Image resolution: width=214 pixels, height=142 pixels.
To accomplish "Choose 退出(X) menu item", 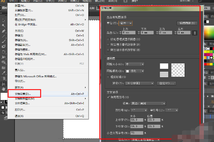I will [51, 116].
